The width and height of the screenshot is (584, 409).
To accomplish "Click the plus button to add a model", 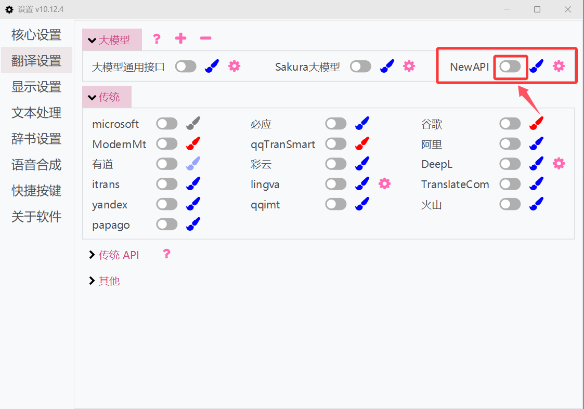I will click(180, 38).
